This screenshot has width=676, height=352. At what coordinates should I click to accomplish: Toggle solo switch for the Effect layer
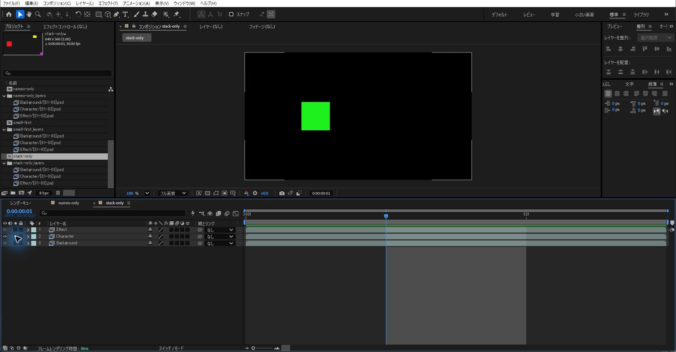(16, 230)
